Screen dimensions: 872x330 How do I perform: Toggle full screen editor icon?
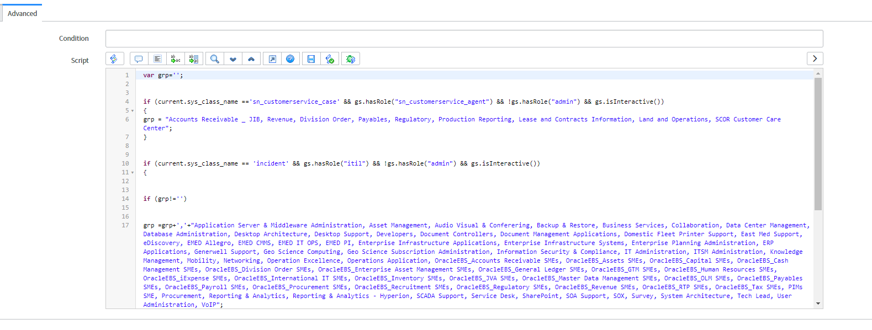tap(272, 59)
